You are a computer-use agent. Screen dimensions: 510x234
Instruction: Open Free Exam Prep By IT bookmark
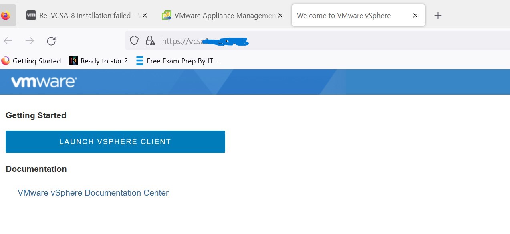(x=178, y=61)
